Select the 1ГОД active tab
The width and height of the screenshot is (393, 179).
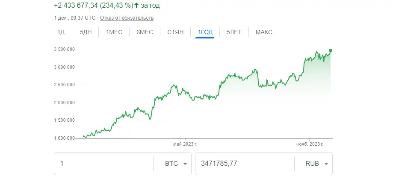(x=205, y=32)
